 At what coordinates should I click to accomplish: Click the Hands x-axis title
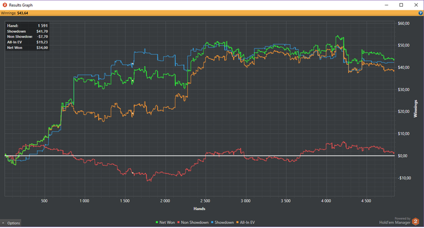click(199, 209)
